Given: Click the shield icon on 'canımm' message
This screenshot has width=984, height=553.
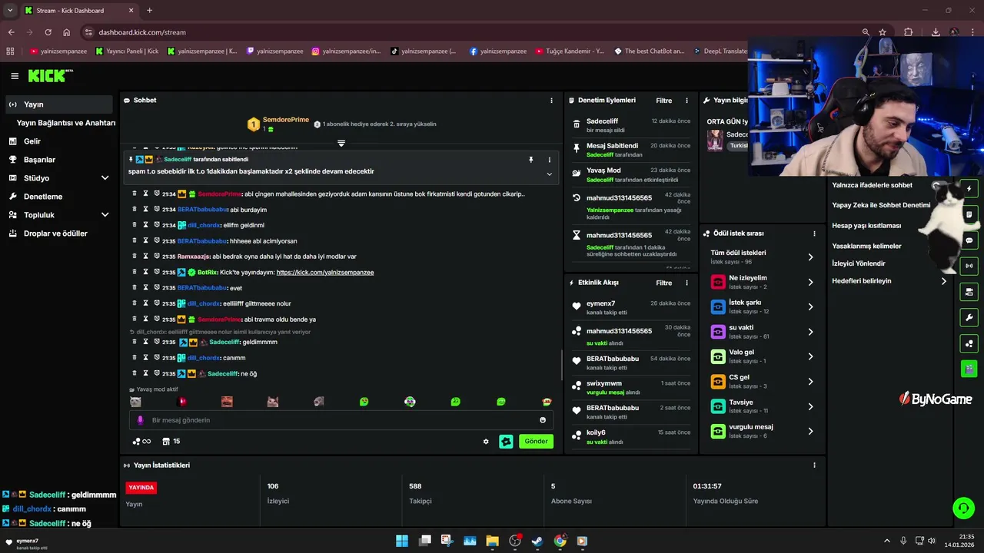Looking at the screenshot, I should 156,358.
